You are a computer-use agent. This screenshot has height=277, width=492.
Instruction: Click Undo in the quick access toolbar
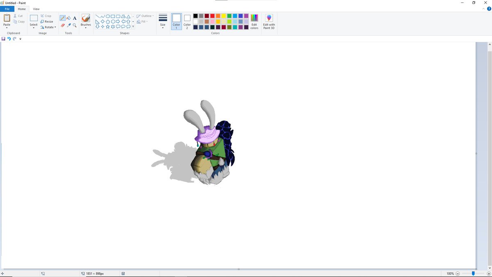coord(9,39)
